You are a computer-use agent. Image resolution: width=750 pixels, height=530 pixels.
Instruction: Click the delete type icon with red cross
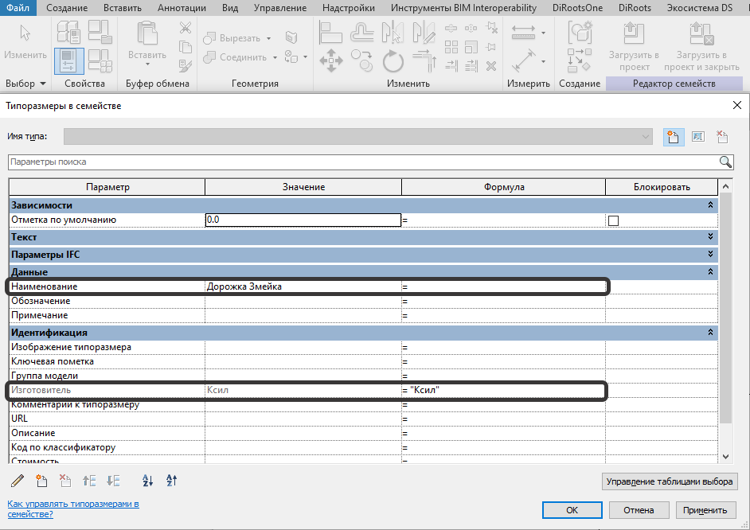click(x=722, y=137)
